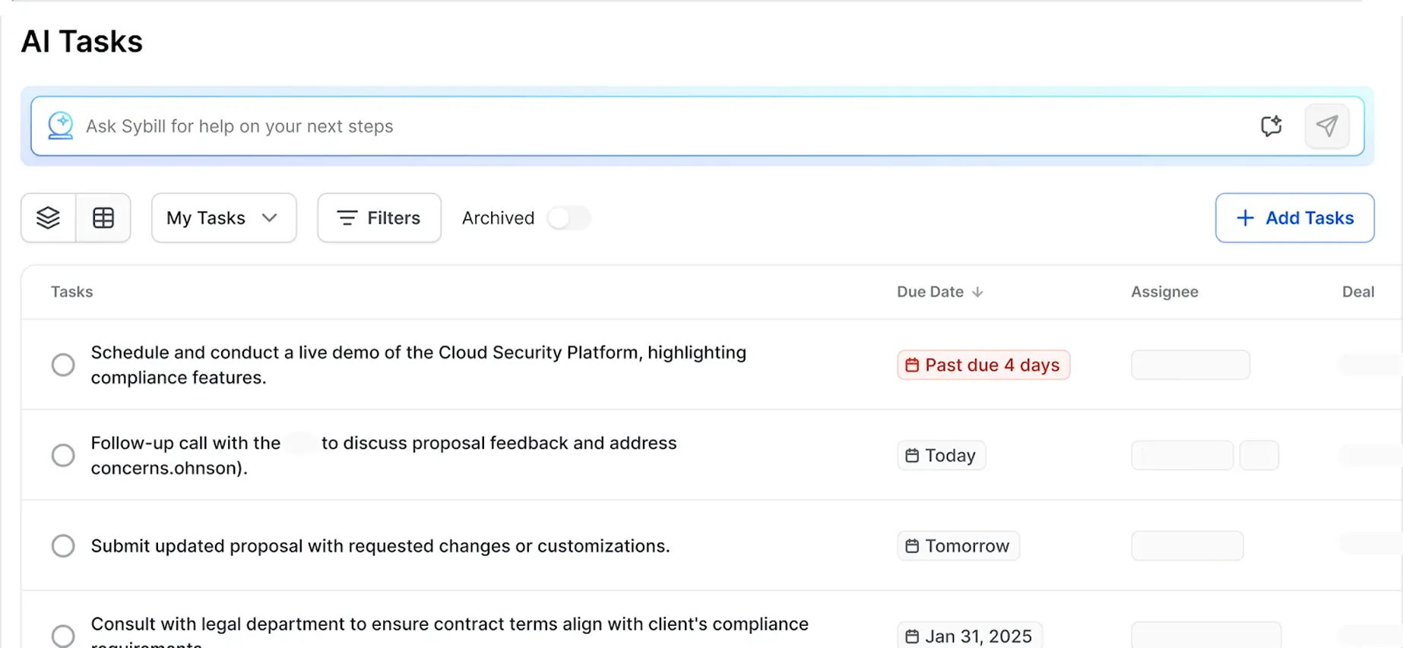
Task: Check off the follow-up call task
Action: (x=63, y=455)
